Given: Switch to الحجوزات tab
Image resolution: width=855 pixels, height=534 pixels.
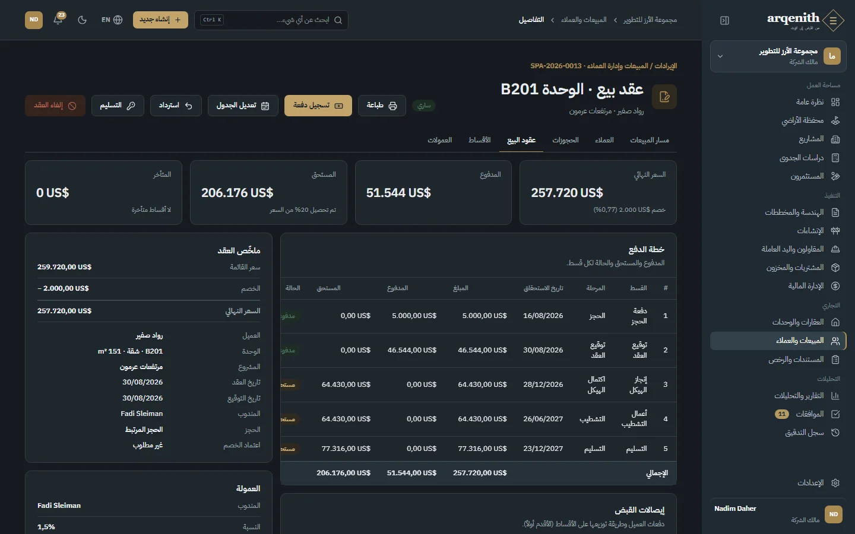Looking at the screenshot, I should coord(565,140).
